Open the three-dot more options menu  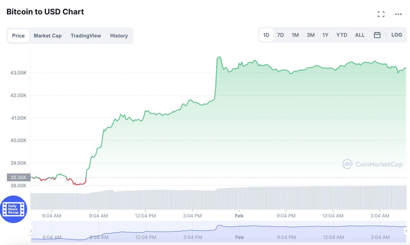point(398,14)
